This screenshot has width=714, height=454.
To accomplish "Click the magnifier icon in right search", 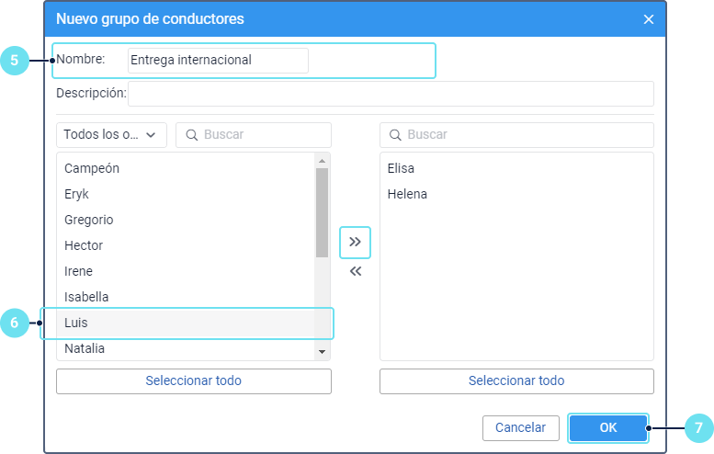I will point(395,135).
